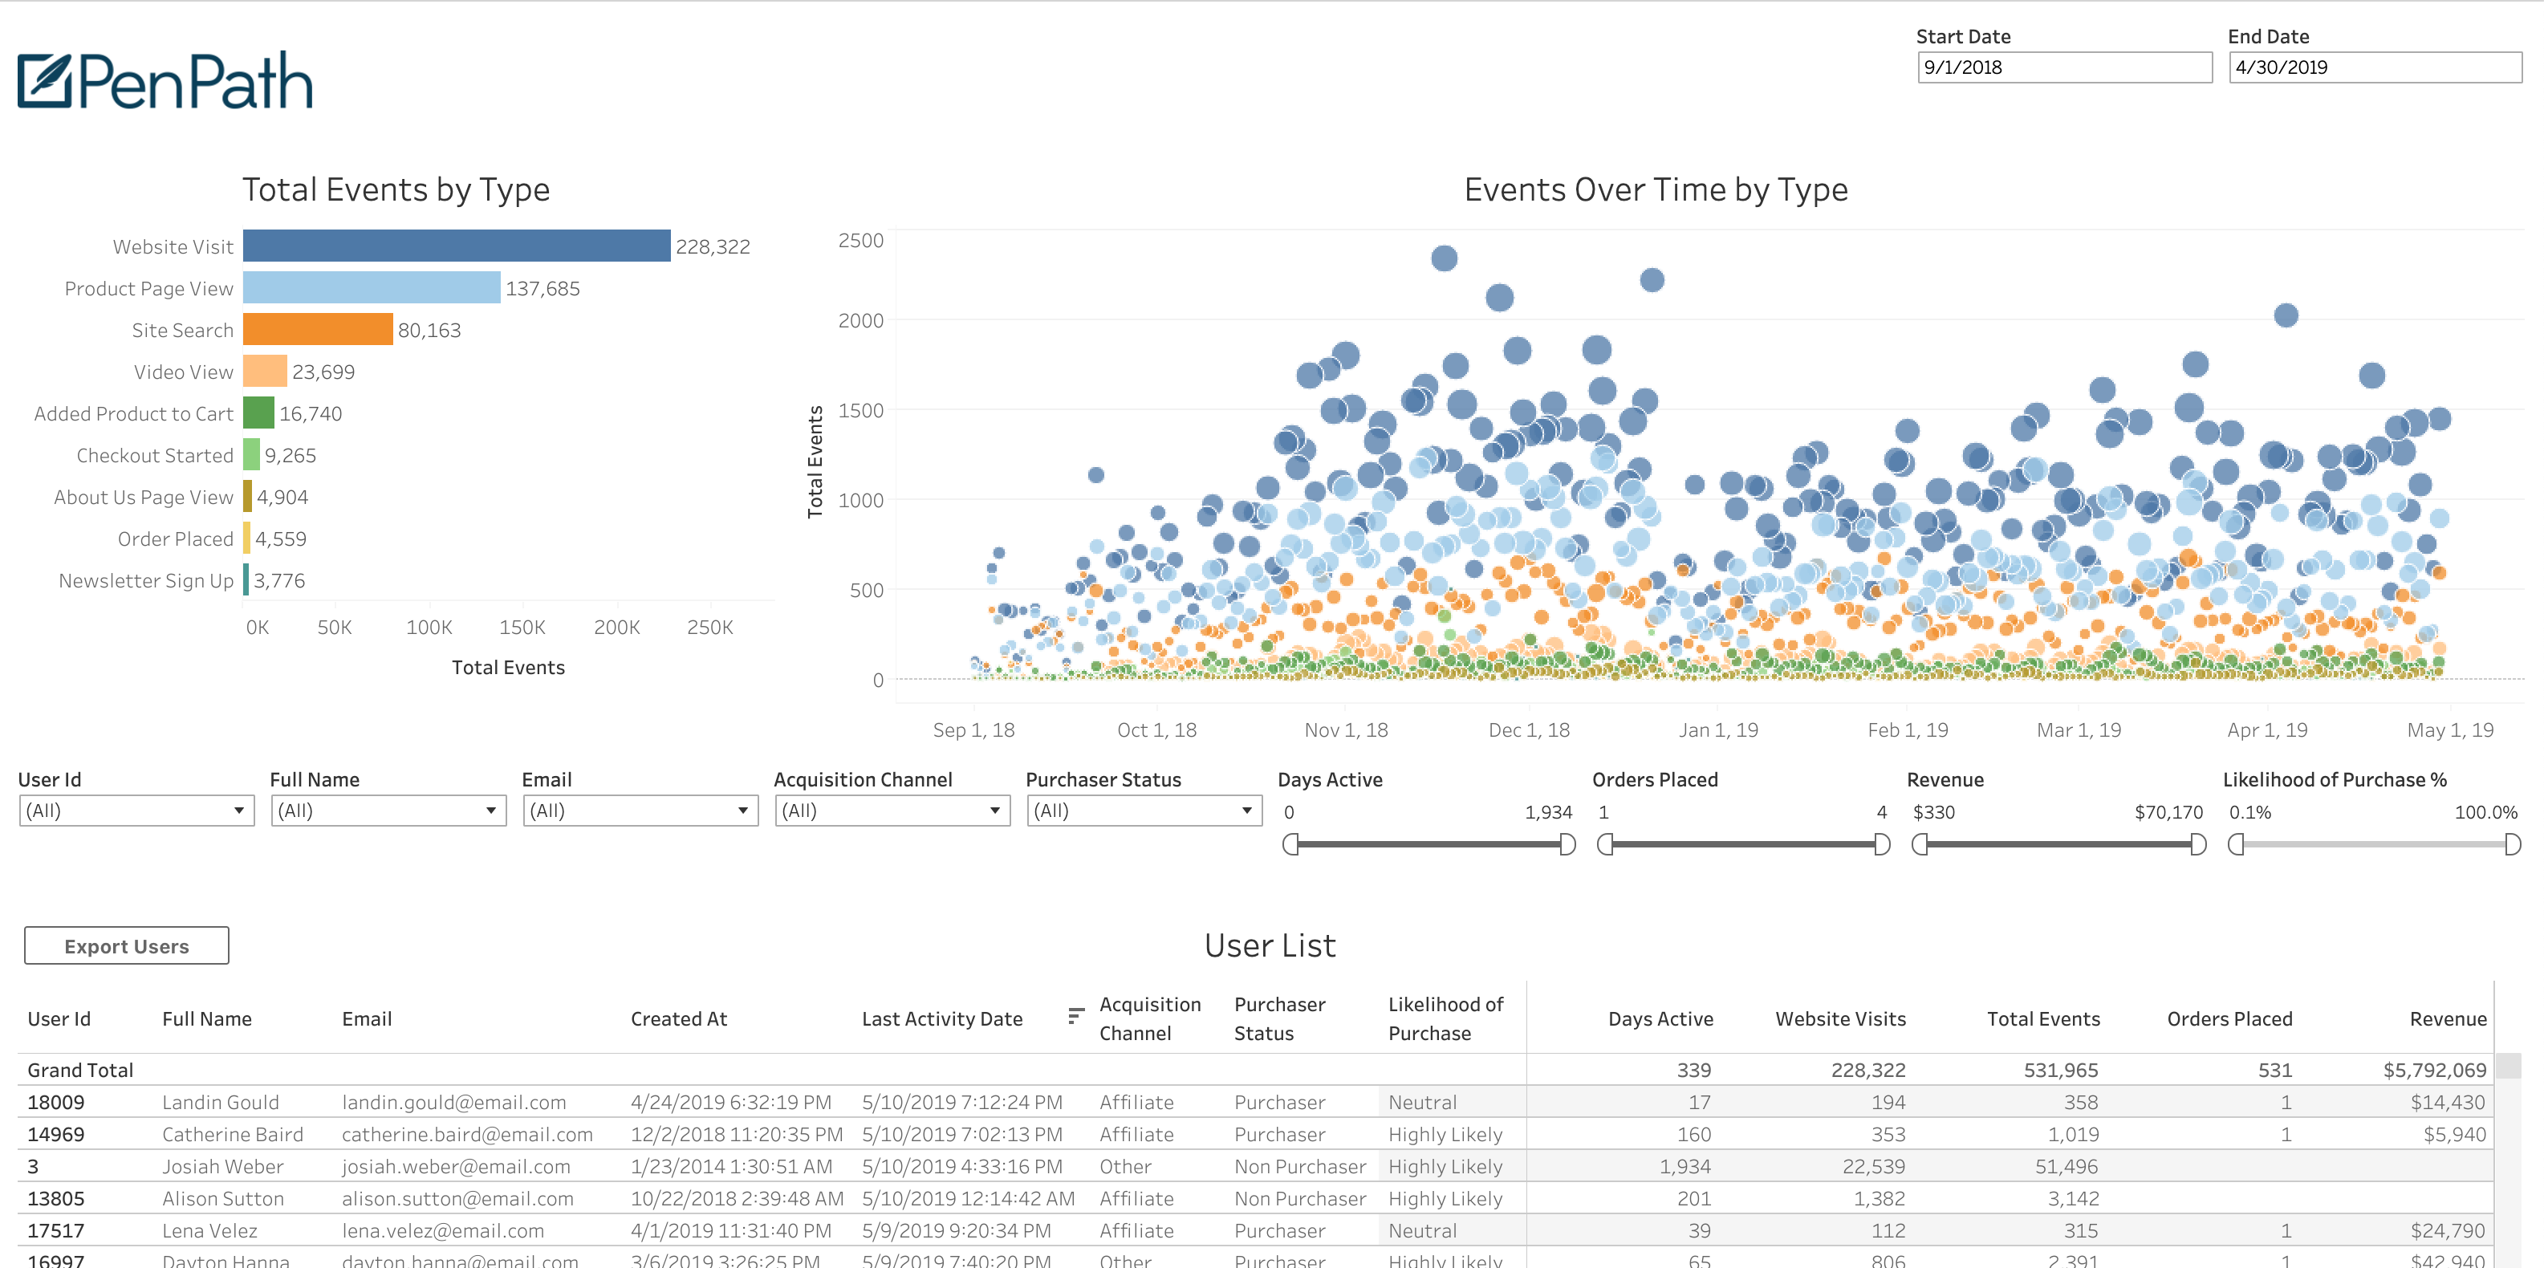Click the Total Events by Type title
Image resolution: width=2544 pixels, height=1268 pixels.
[x=396, y=189]
